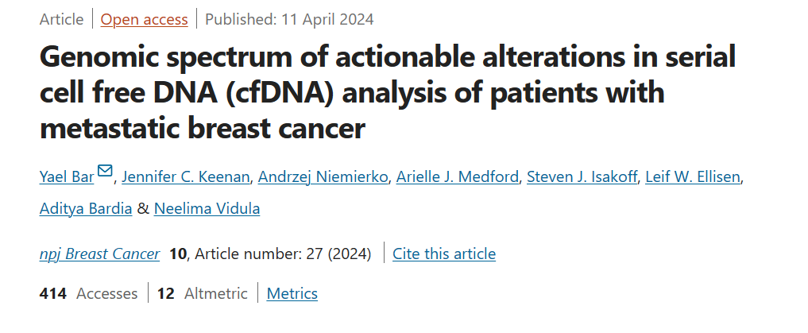Select author Neelima Vidula
The width and height of the screenshot is (808, 333).
(x=207, y=209)
